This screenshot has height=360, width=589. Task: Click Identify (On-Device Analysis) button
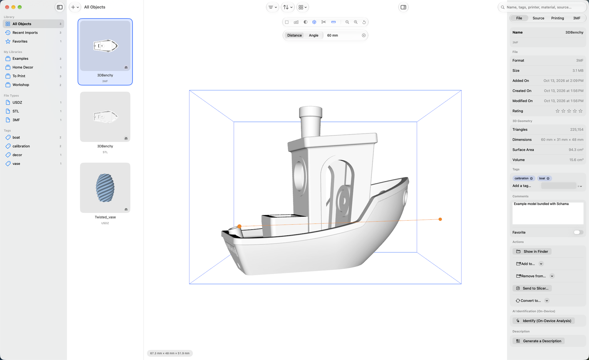point(543,321)
